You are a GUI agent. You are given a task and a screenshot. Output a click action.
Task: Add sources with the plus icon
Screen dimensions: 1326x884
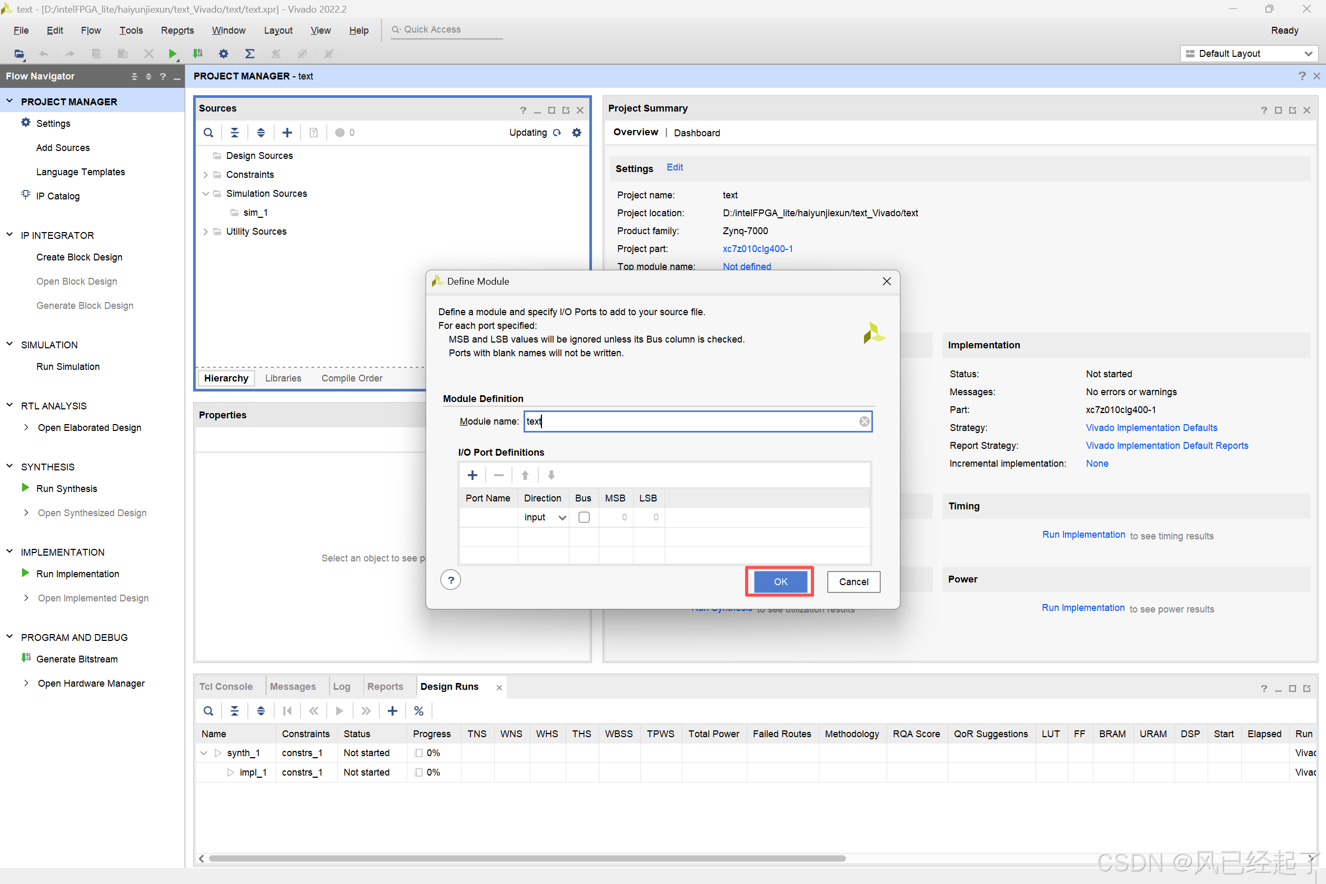point(287,133)
